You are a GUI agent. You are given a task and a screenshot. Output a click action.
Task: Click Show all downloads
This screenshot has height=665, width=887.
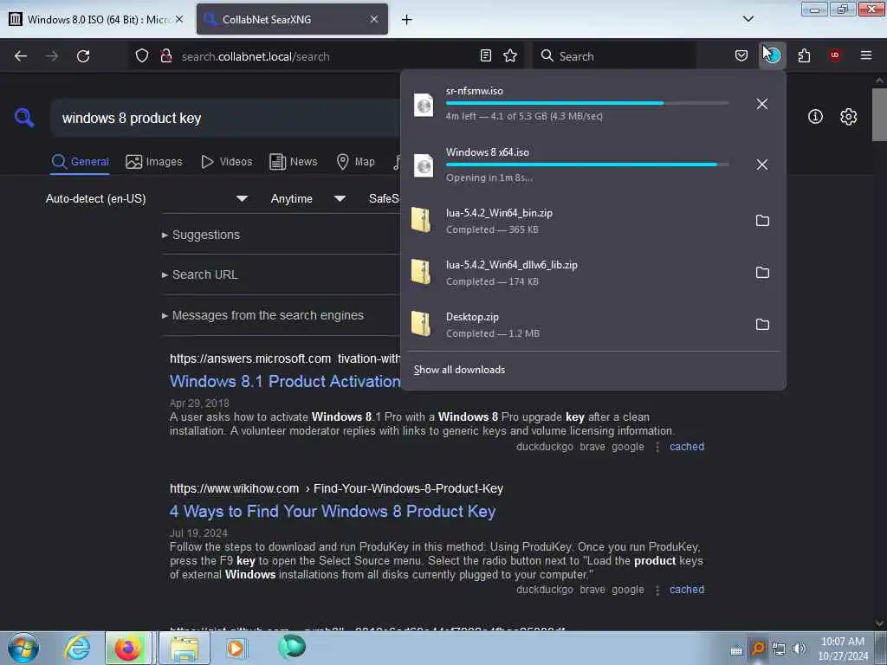click(459, 370)
